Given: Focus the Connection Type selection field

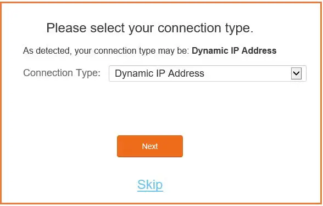Looking at the screenshot, I should pyautogui.click(x=208, y=73).
